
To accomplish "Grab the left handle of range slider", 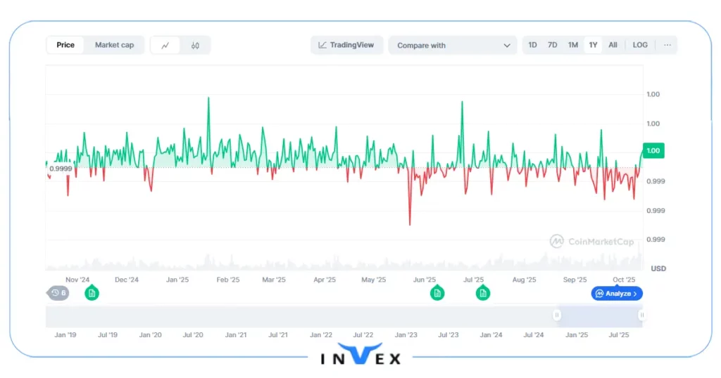I will point(557,315).
